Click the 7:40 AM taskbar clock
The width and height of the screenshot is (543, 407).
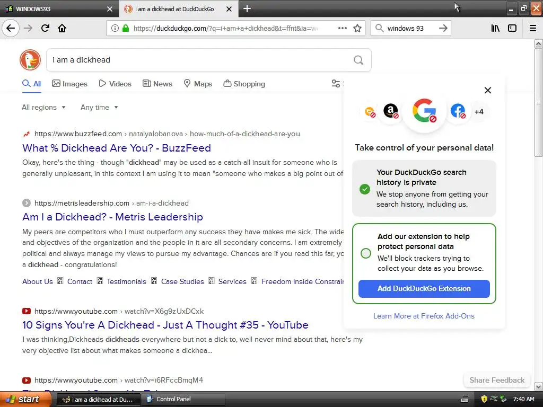coord(523,399)
